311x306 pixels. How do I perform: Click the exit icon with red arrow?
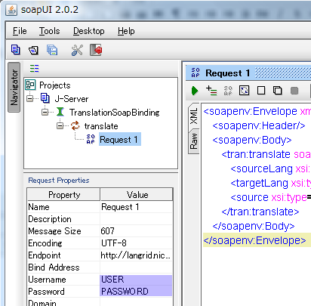coord(96,50)
